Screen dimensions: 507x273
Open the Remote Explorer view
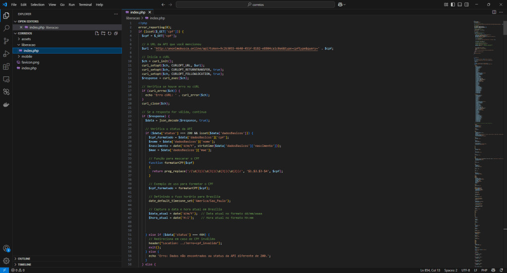[x=6, y=79]
